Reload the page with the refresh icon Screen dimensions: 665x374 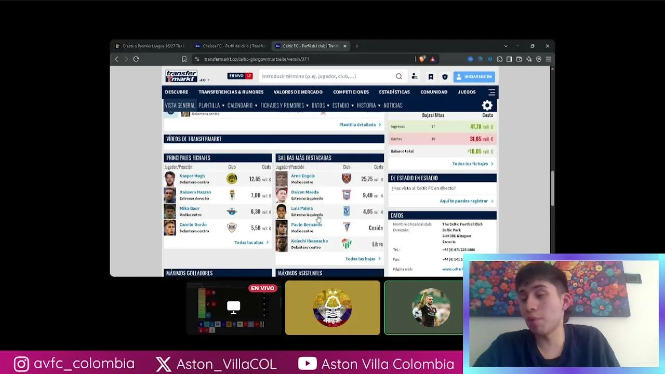136,59
